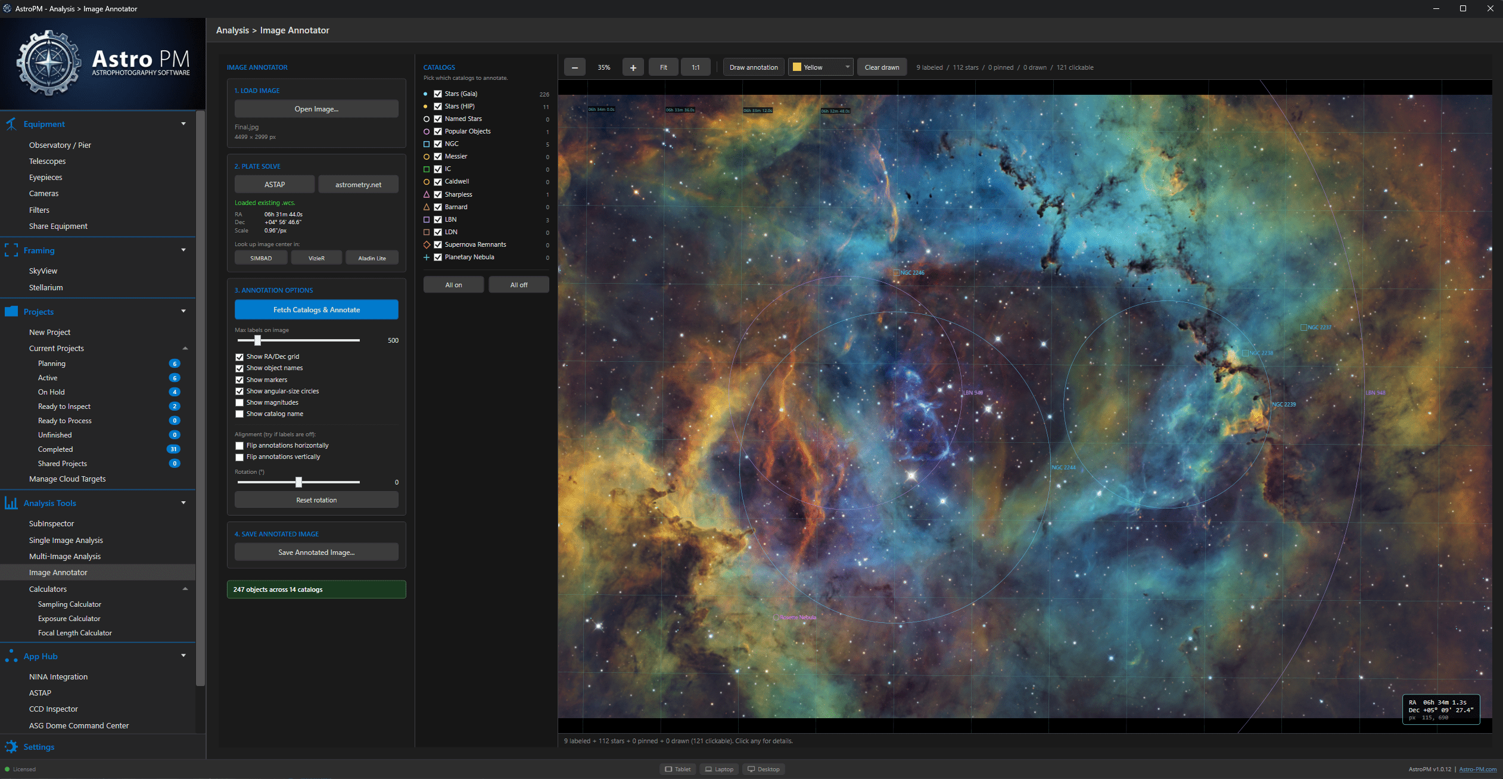The height and width of the screenshot is (779, 1503).
Task: Click the Equipment telescope icon in sidebar
Action: tap(11, 124)
